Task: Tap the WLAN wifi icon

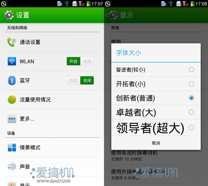Action: pos(12,61)
